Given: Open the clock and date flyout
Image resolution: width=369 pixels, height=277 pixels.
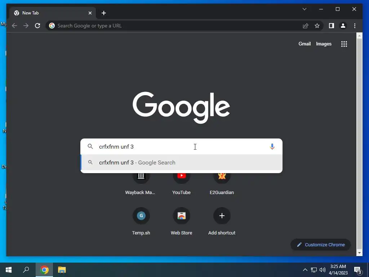Looking at the screenshot, I should [338, 270].
